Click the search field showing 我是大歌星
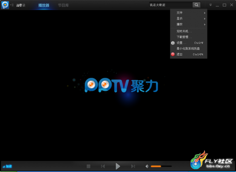The width and height of the screenshot is (236, 172). (x=171, y=5)
